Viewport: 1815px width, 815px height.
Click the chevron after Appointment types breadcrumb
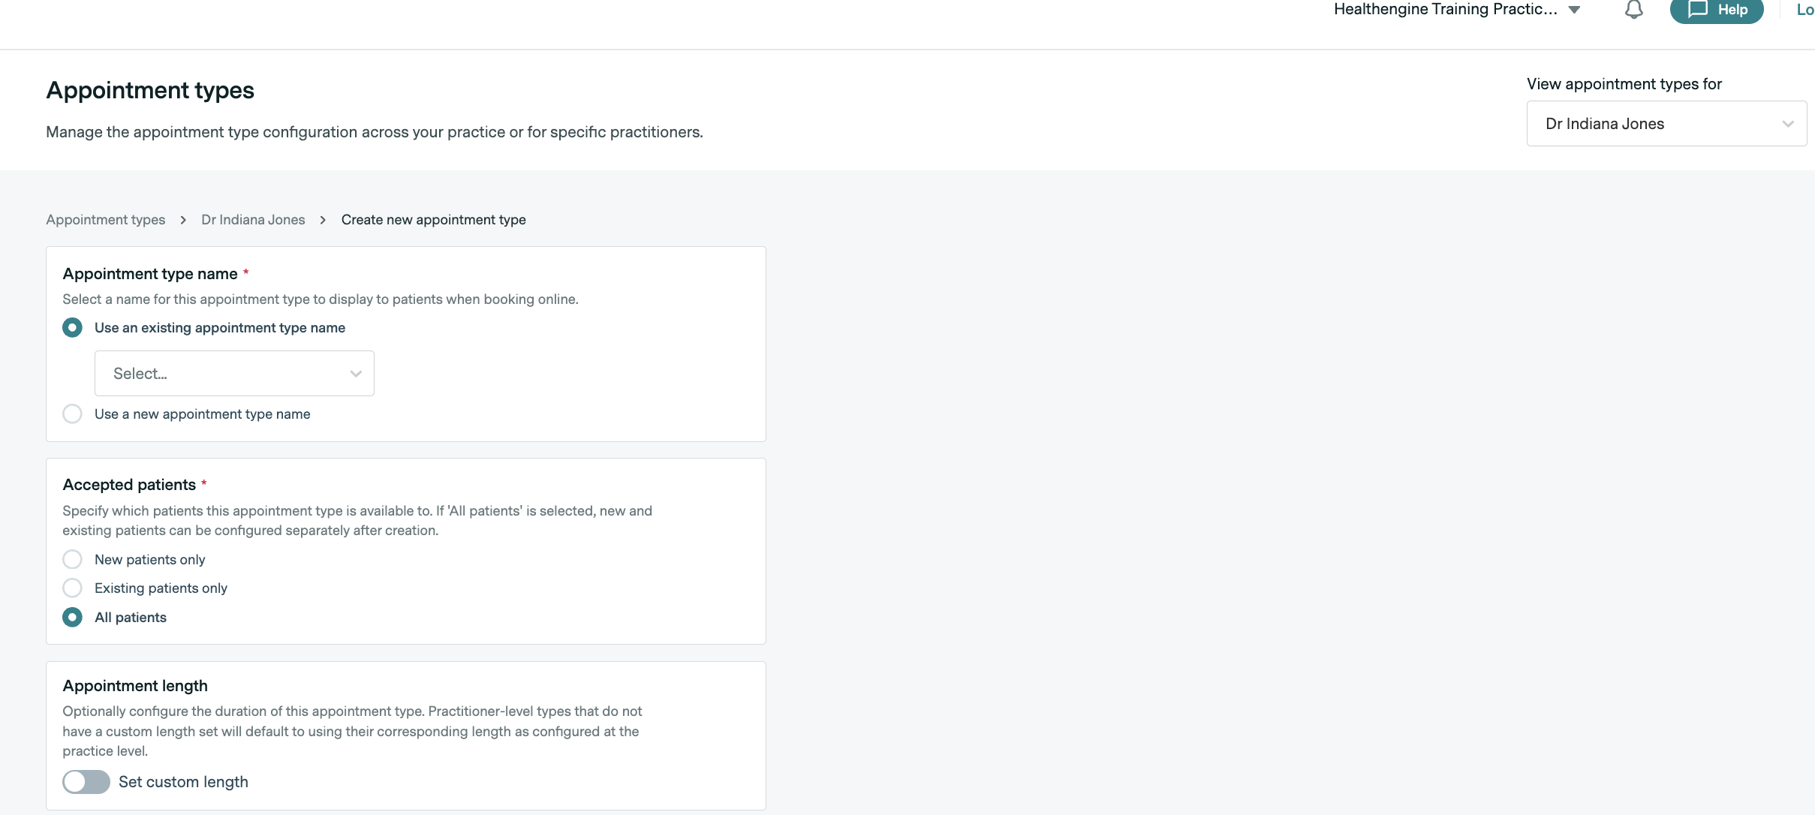pos(183,220)
